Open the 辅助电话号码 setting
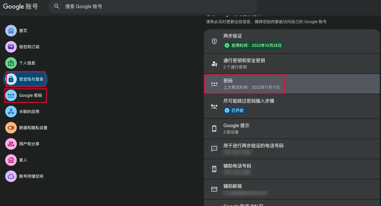 292,169
